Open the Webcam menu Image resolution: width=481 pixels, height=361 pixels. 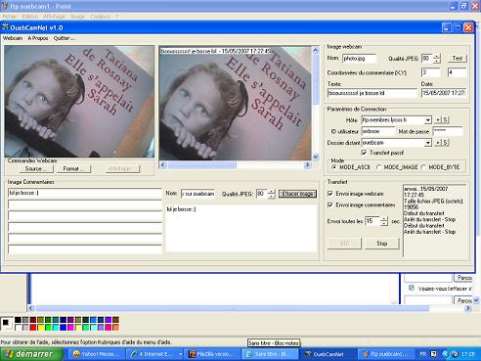point(13,38)
